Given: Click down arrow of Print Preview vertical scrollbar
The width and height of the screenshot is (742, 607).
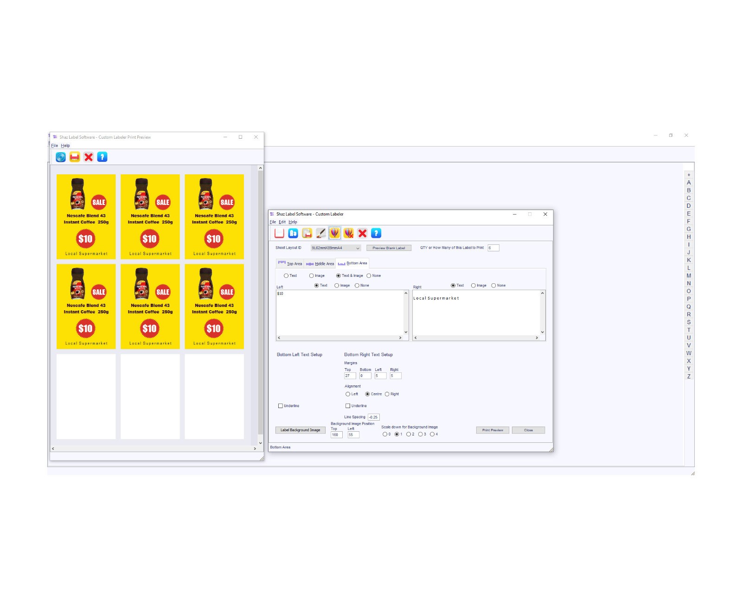Looking at the screenshot, I should click(x=260, y=443).
